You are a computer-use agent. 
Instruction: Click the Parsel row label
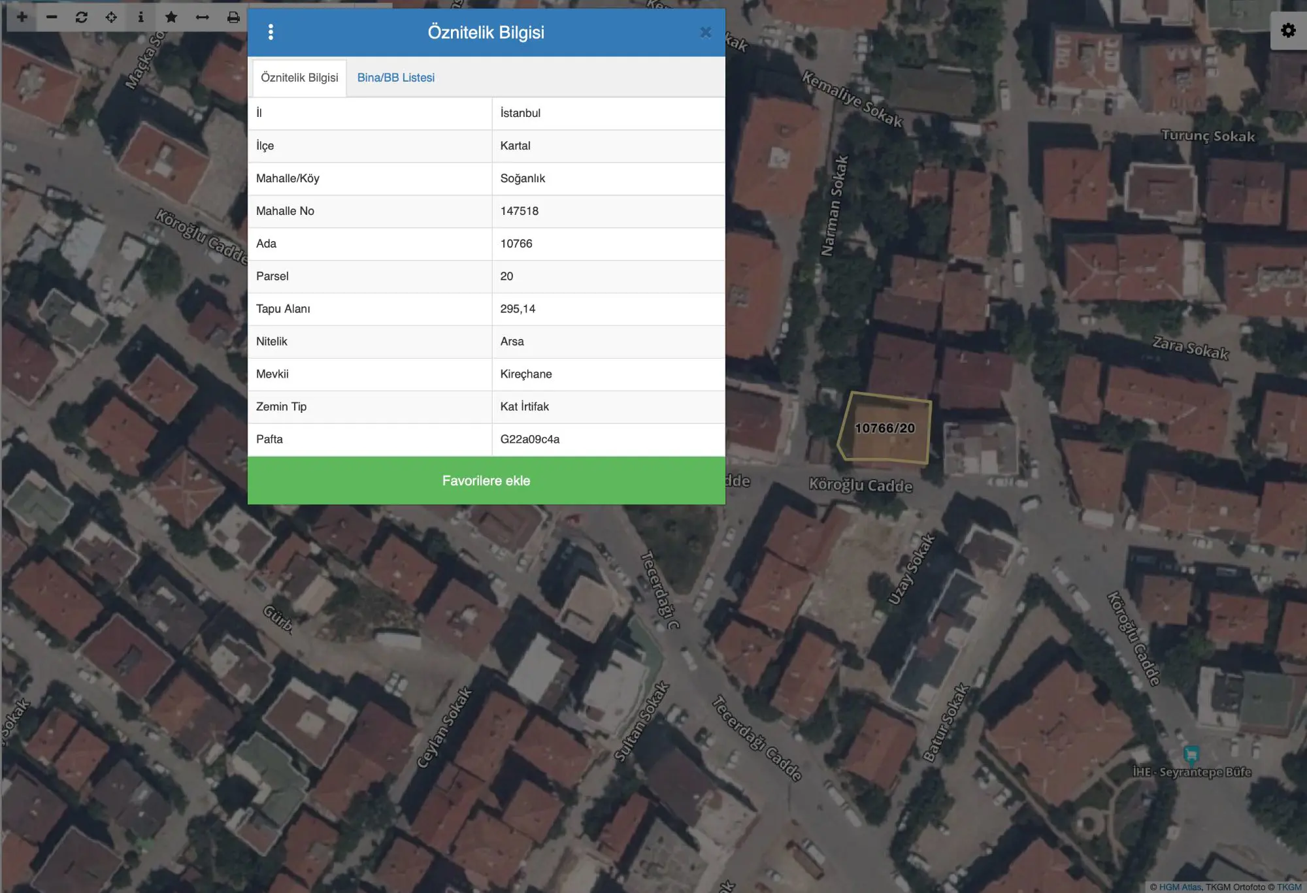coord(273,276)
